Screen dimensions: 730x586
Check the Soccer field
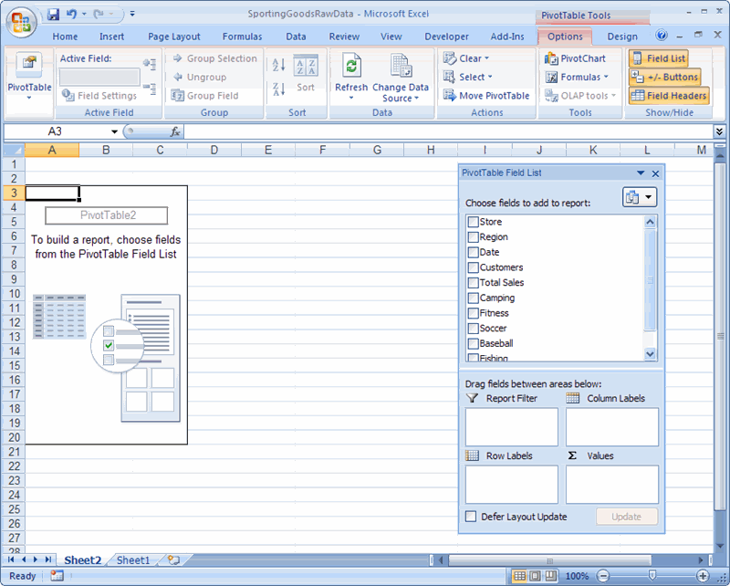[x=473, y=329]
